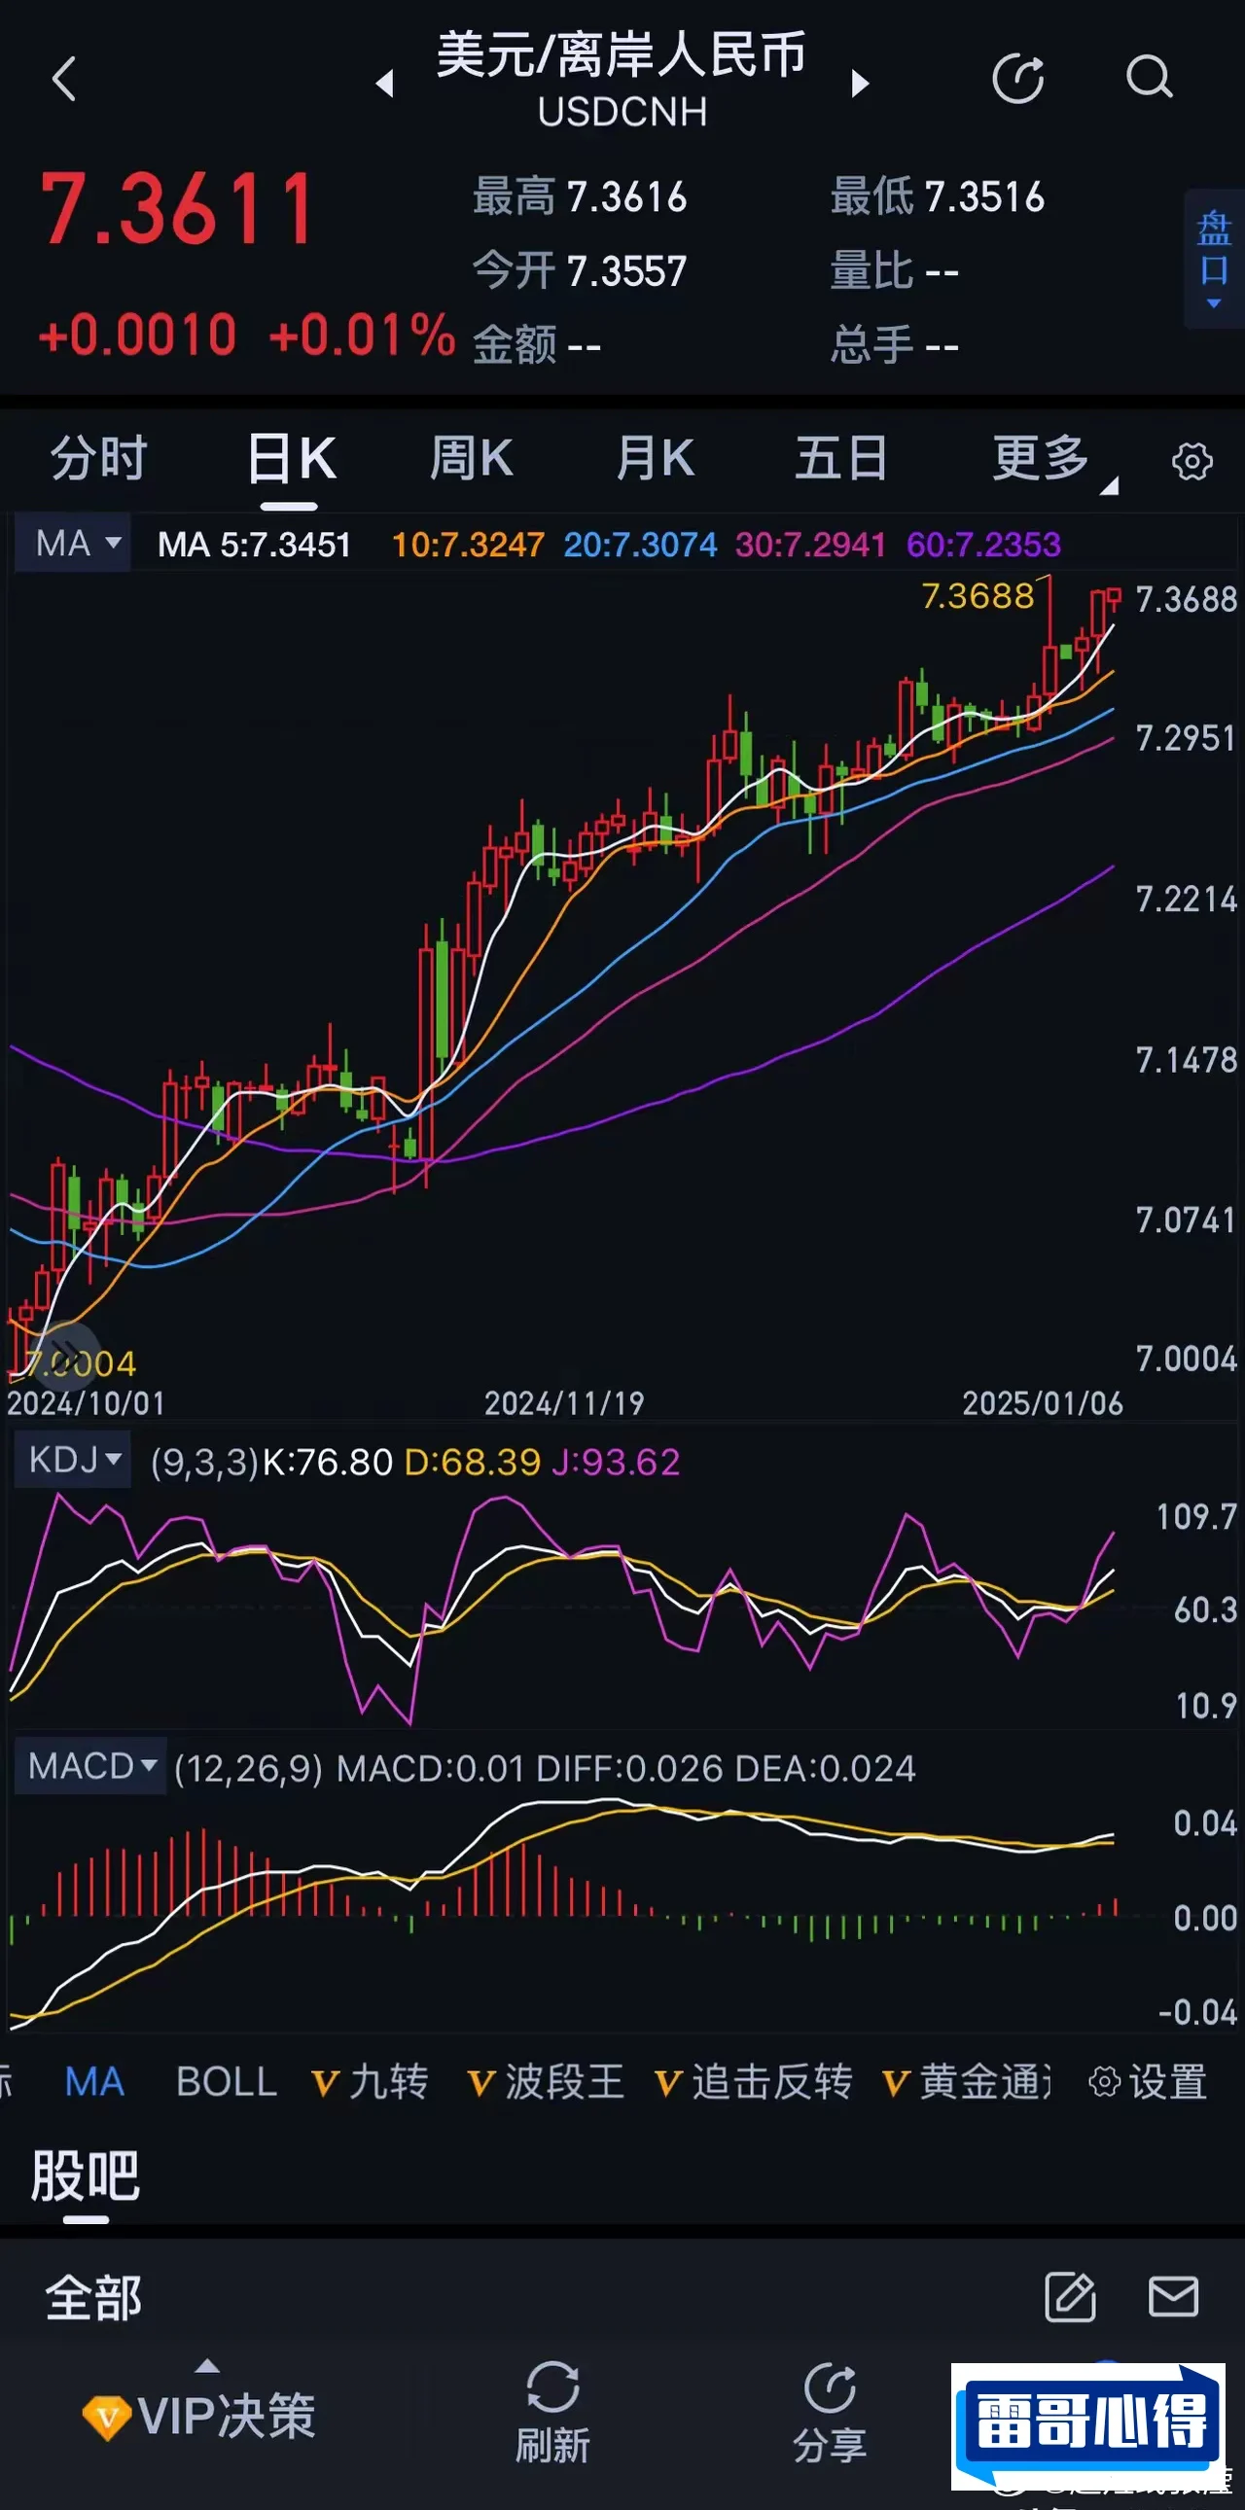Select the 九转 VIP indicator

[371, 2081]
